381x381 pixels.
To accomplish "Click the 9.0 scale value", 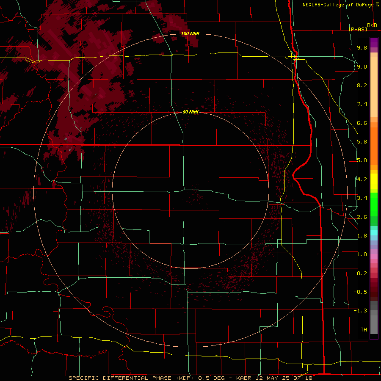I will pyautogui.click(x=362, y=66).
